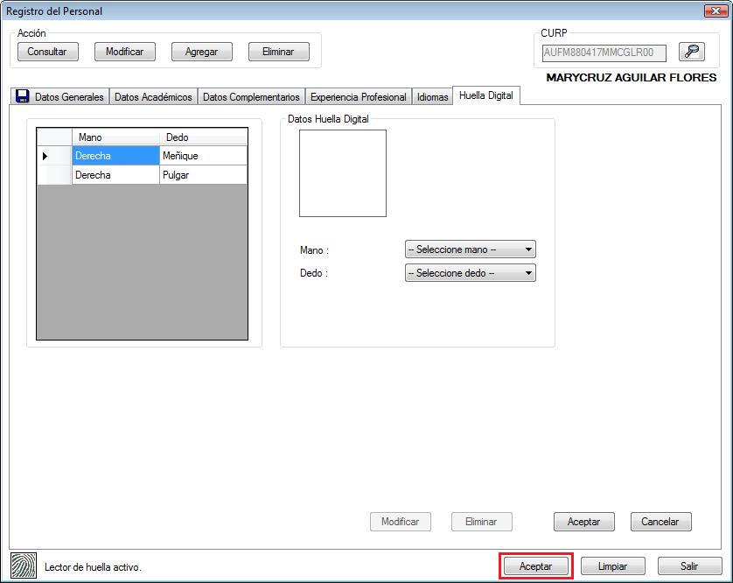Open the Seleccione mano dropdown

click(x=471, y=249)
